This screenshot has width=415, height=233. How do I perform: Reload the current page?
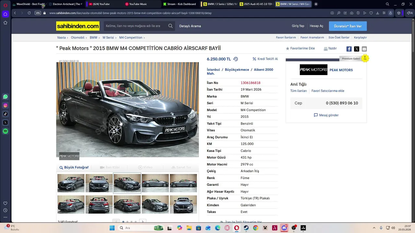click(x=29, y=13)
